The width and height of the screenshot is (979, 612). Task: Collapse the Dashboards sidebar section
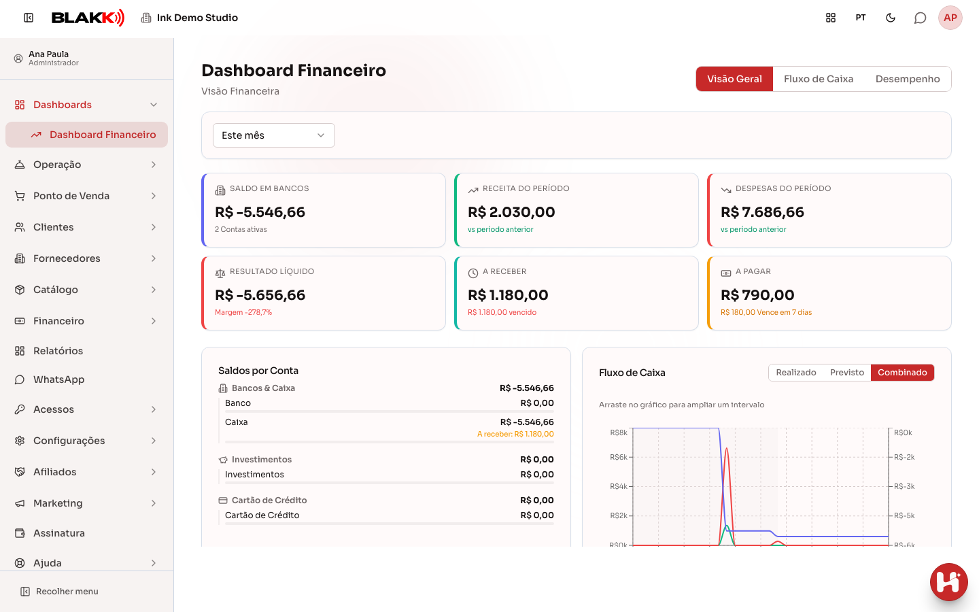point(86,105)
